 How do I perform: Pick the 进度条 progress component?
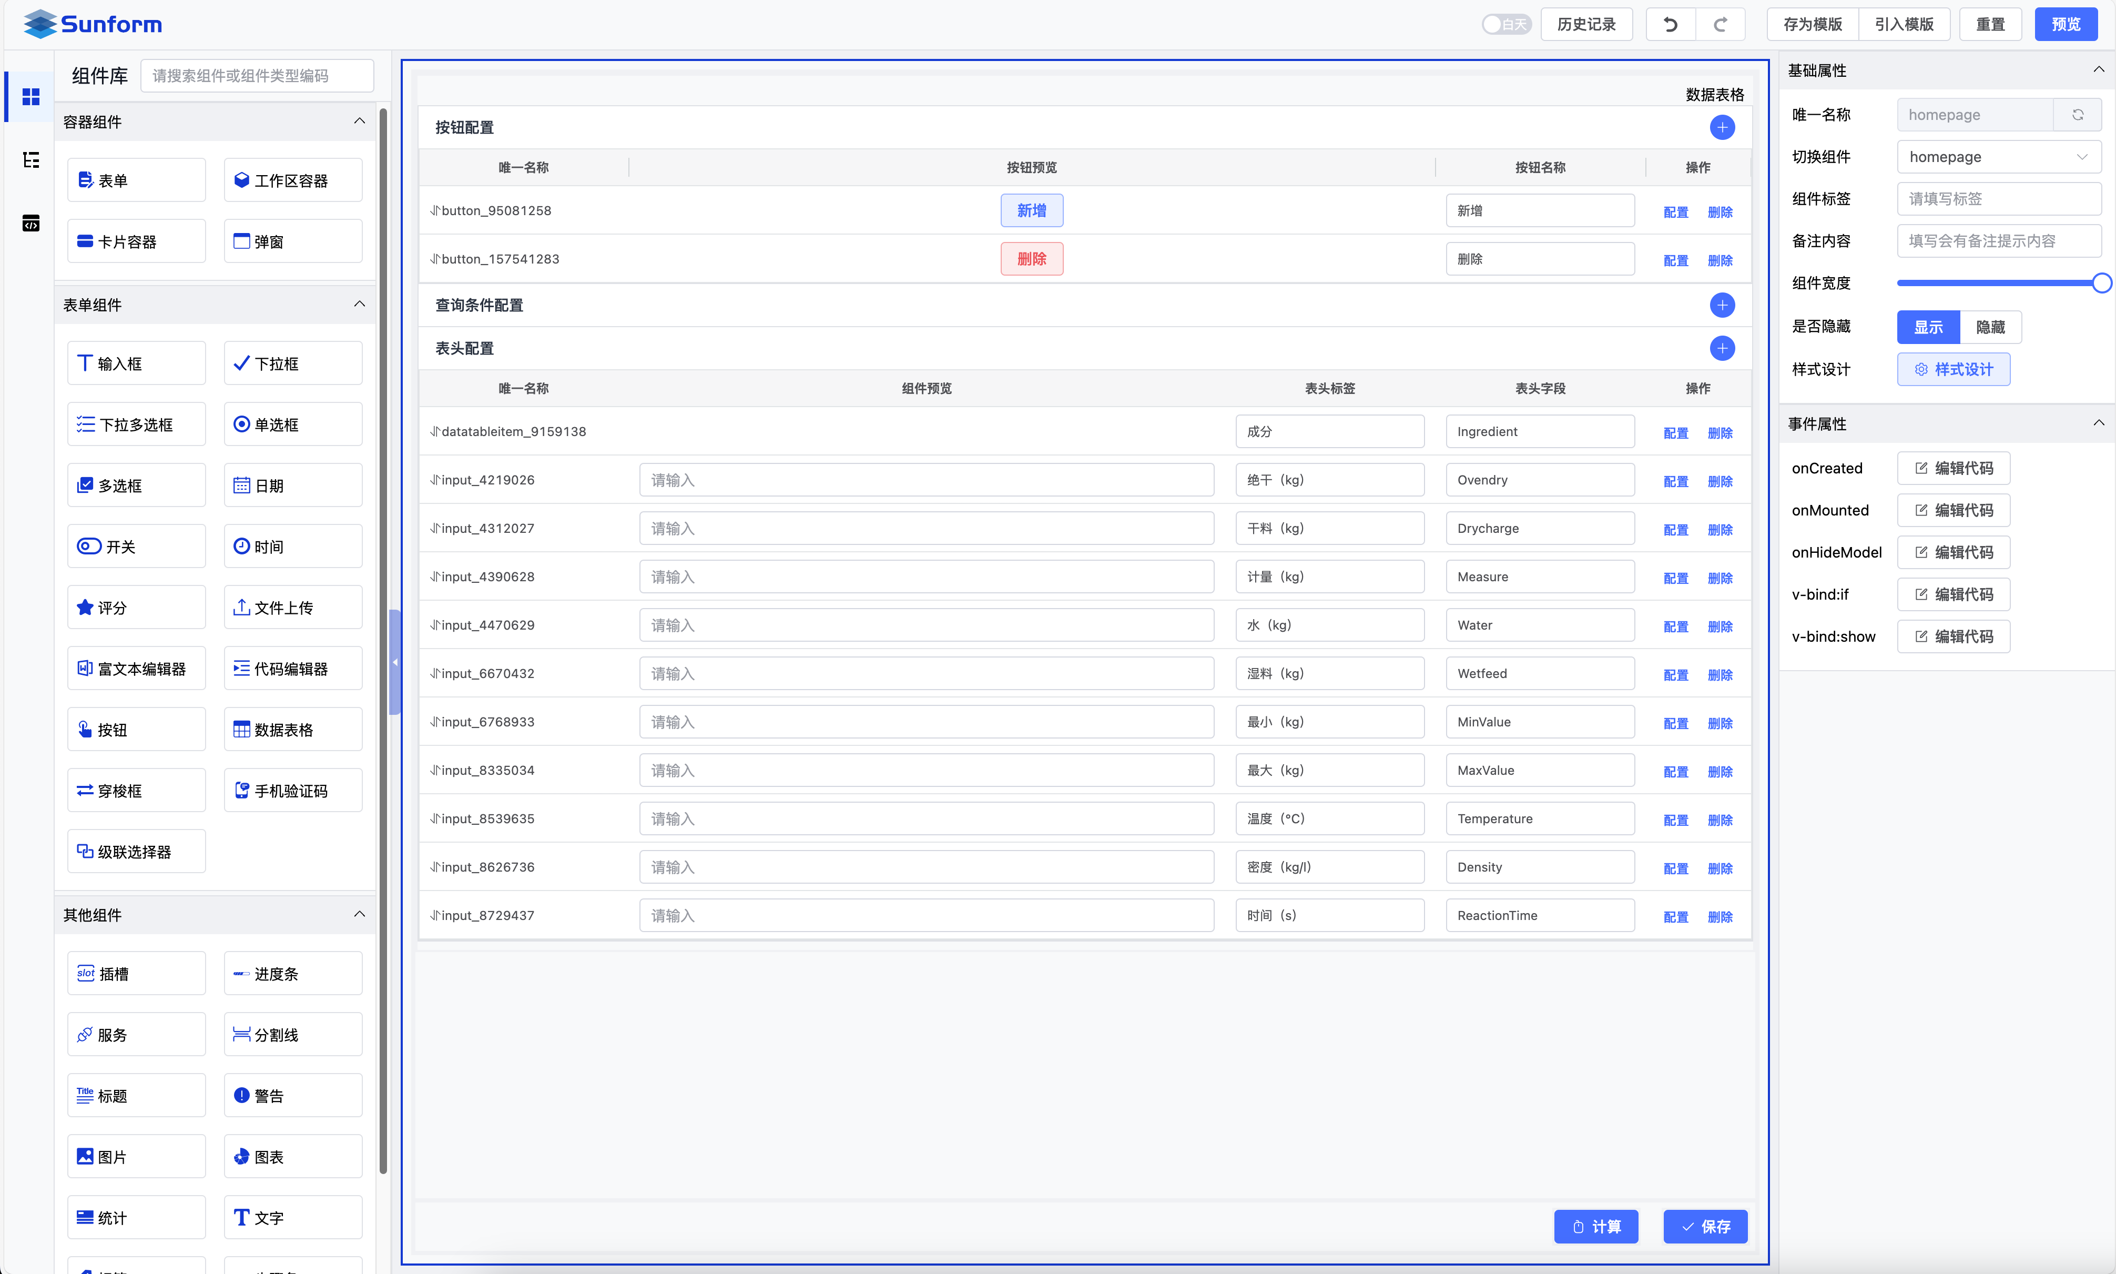coord(292,973)
